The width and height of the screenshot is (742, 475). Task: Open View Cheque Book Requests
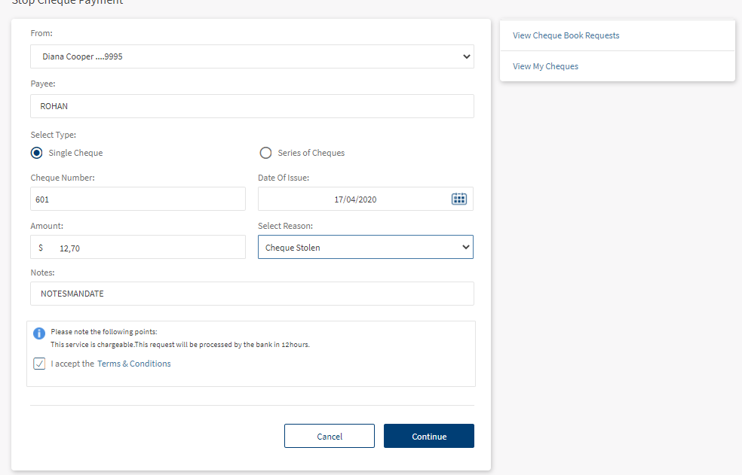[x=566, y=35]
